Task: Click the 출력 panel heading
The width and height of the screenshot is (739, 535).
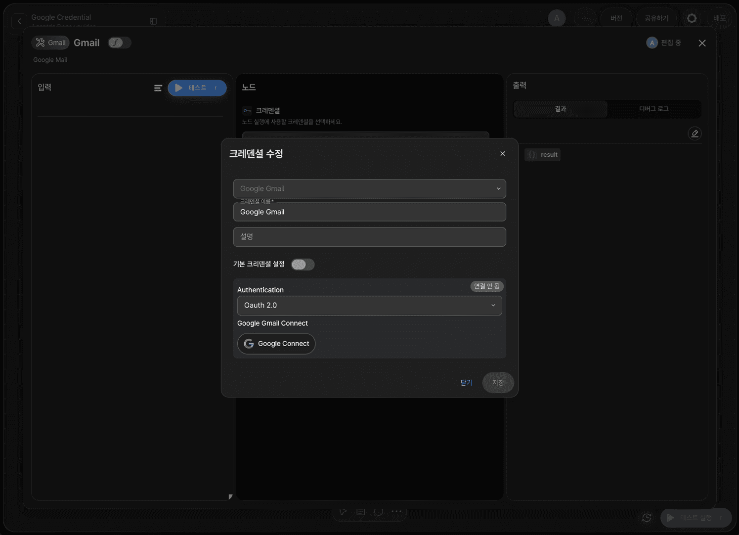Action: 520,86
